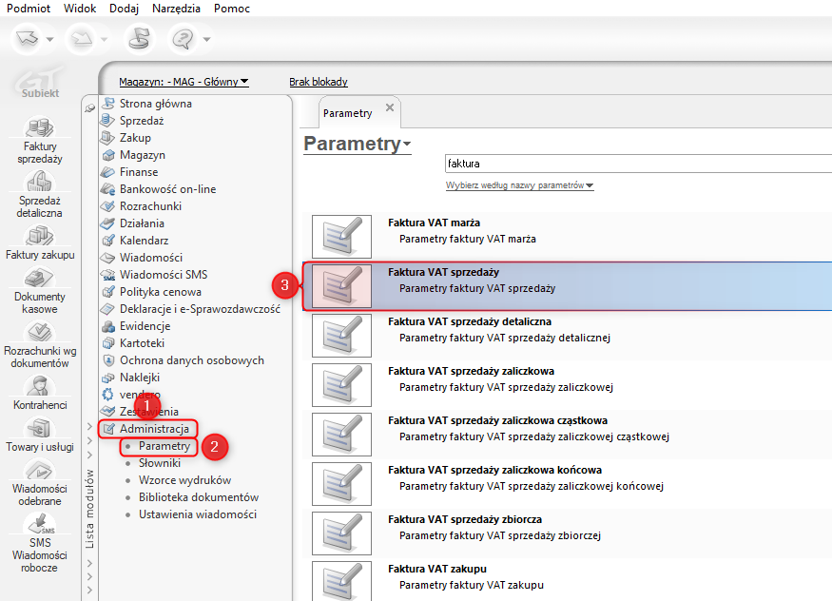This screenshot has width=832, height=601.
Task: Open SMS Wiadomości robocze shortcut
Action: [40, 524]
